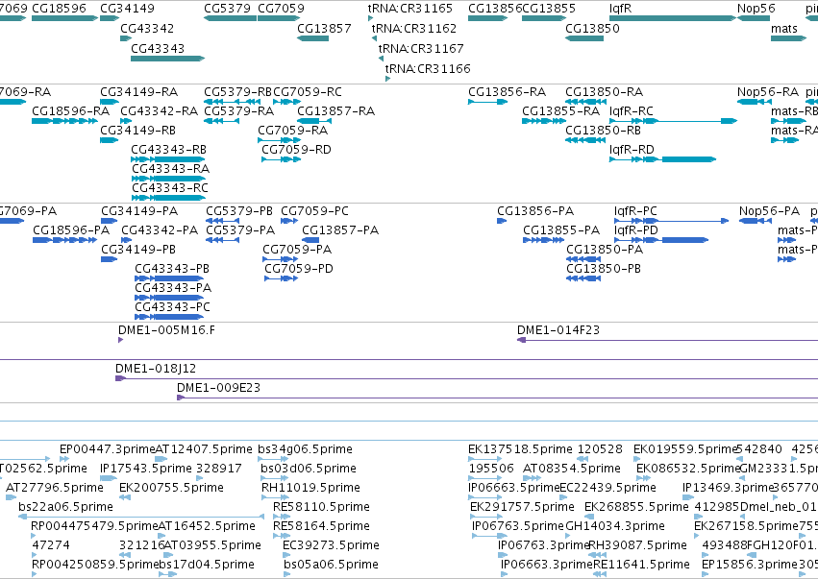Click the CG13850 gene feature
The image size is (818, 579).
click(x=584, y=38)
